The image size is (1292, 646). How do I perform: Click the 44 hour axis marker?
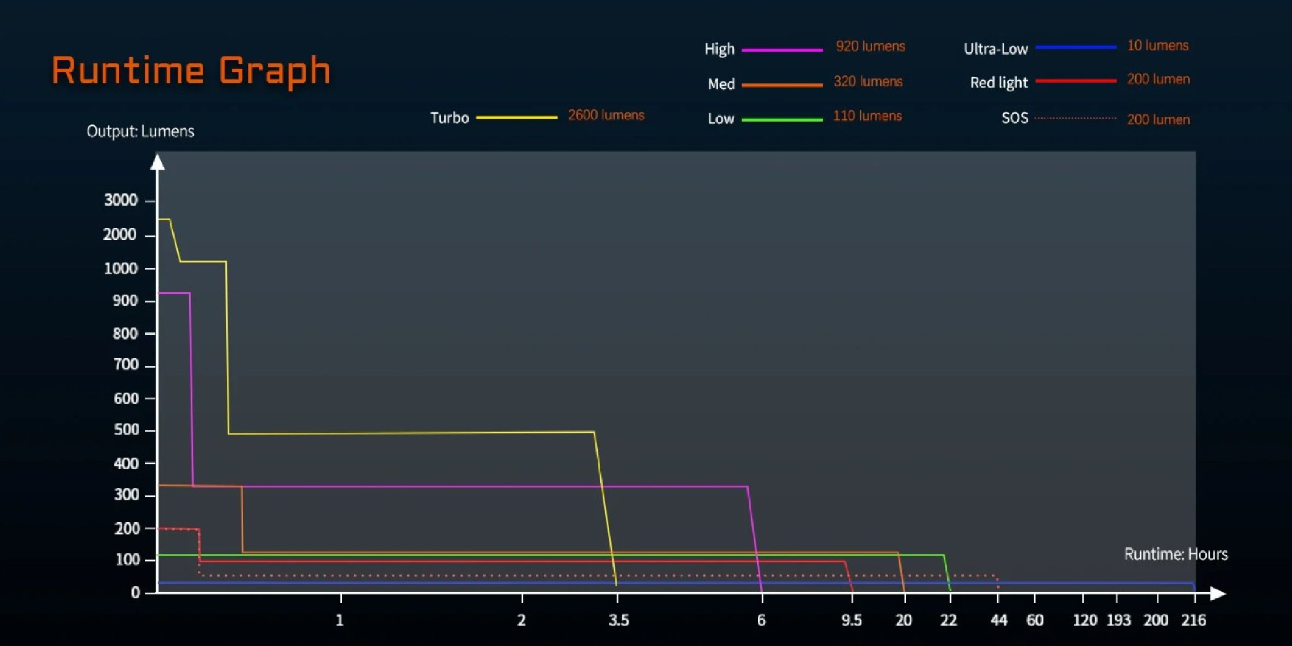(998, 620)
